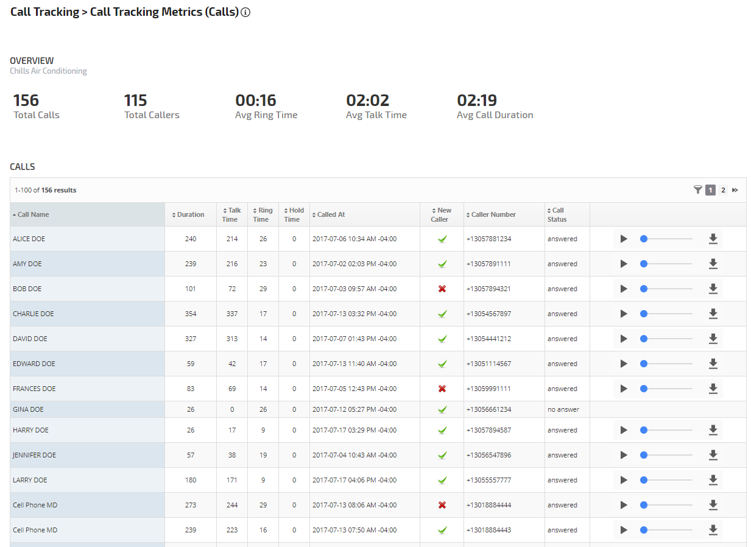The height and width of the screenshot is (547, 751).
Task: Click the info icon beside the page title
Action: [245, 12]
